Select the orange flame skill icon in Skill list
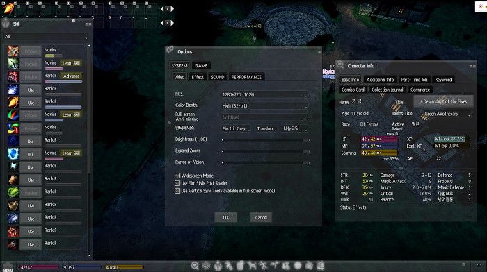This screenshot has width=487, height=272. pyautogui.click(x=13, y=102)
